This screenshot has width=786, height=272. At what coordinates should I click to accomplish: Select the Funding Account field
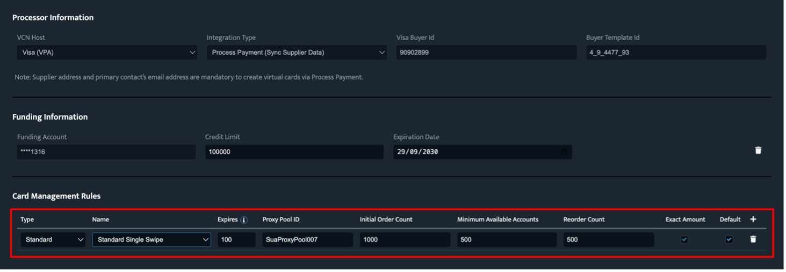click(x=106, y=152)
